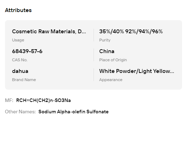This screenshot has width=186, height=142.
Task: Select the 35%/40% 92%/94%/96% purity value
Action: pyautogui.click(x=131, y=32)
